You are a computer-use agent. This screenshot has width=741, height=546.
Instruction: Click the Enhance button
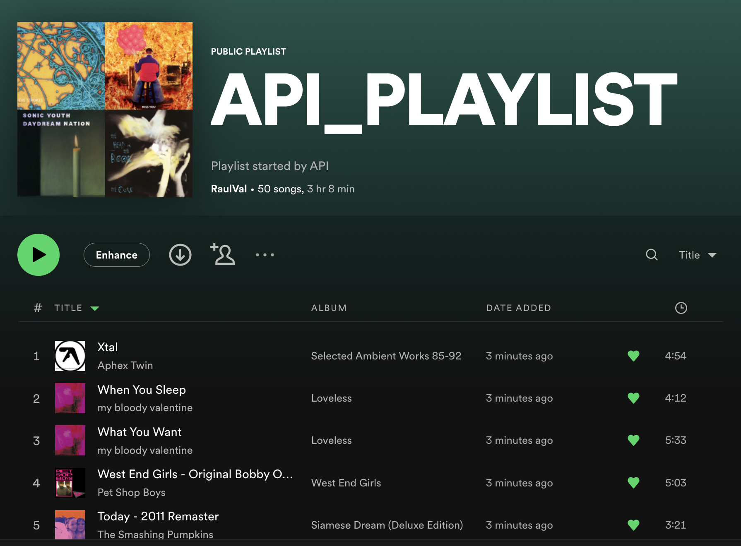(x=117, y=255)
